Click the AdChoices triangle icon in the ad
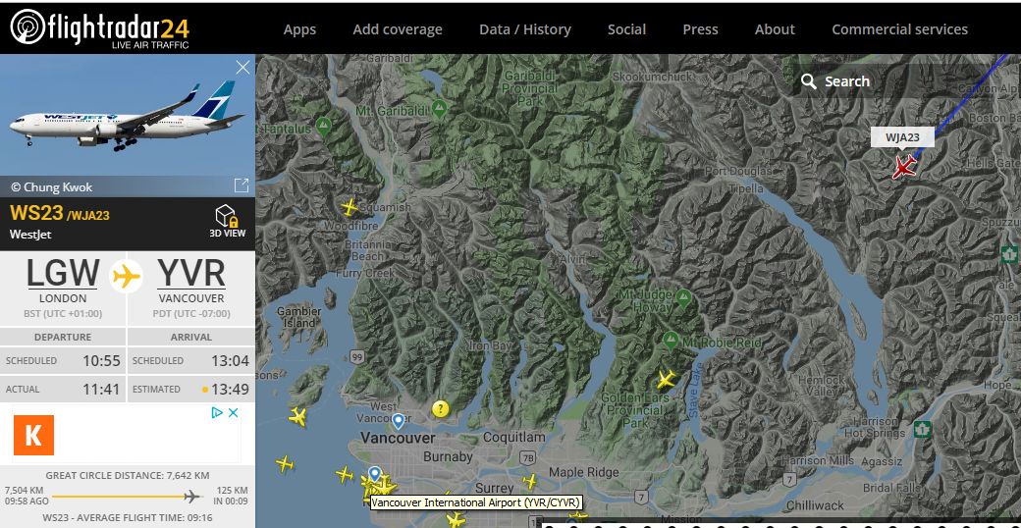The height and width of the screenshot is (528, 1021). (x=218, y=412)
